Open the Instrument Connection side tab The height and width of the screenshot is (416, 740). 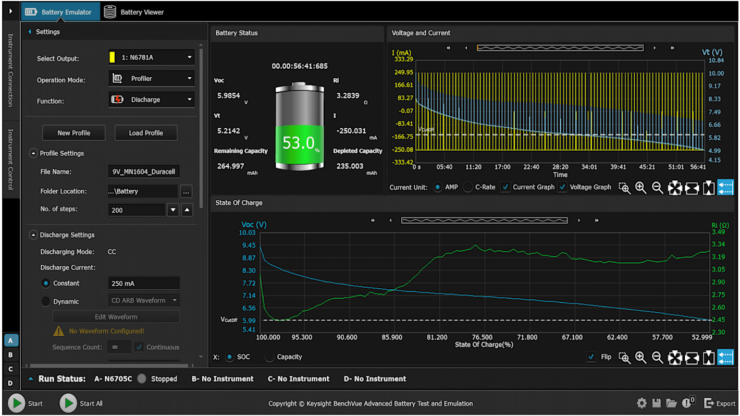[x=11, y=70]
